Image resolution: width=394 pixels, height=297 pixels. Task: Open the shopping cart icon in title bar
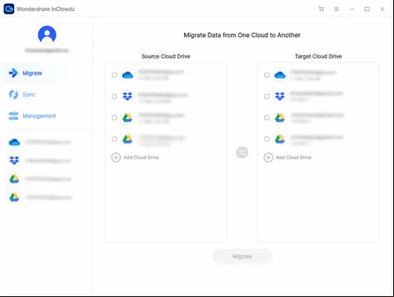pos(321,9)
